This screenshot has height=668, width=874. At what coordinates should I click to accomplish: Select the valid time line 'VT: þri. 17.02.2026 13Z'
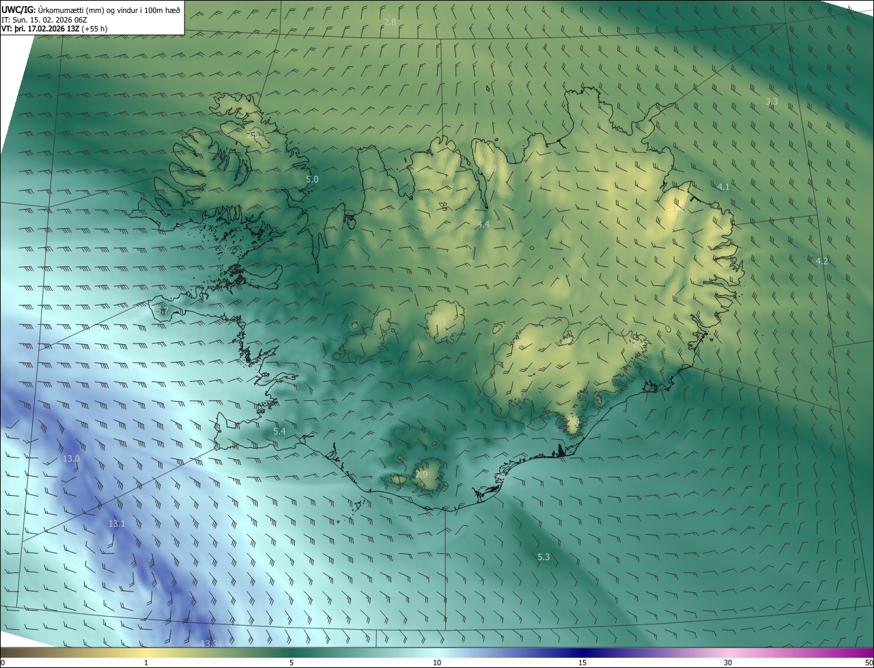tap(41, 29)
